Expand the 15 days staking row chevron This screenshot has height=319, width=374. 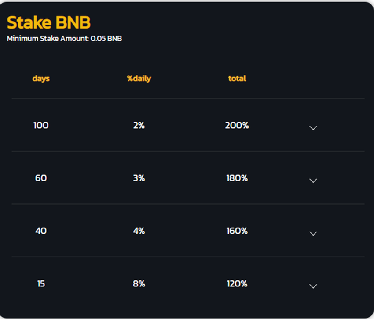[x=313, y=286]
